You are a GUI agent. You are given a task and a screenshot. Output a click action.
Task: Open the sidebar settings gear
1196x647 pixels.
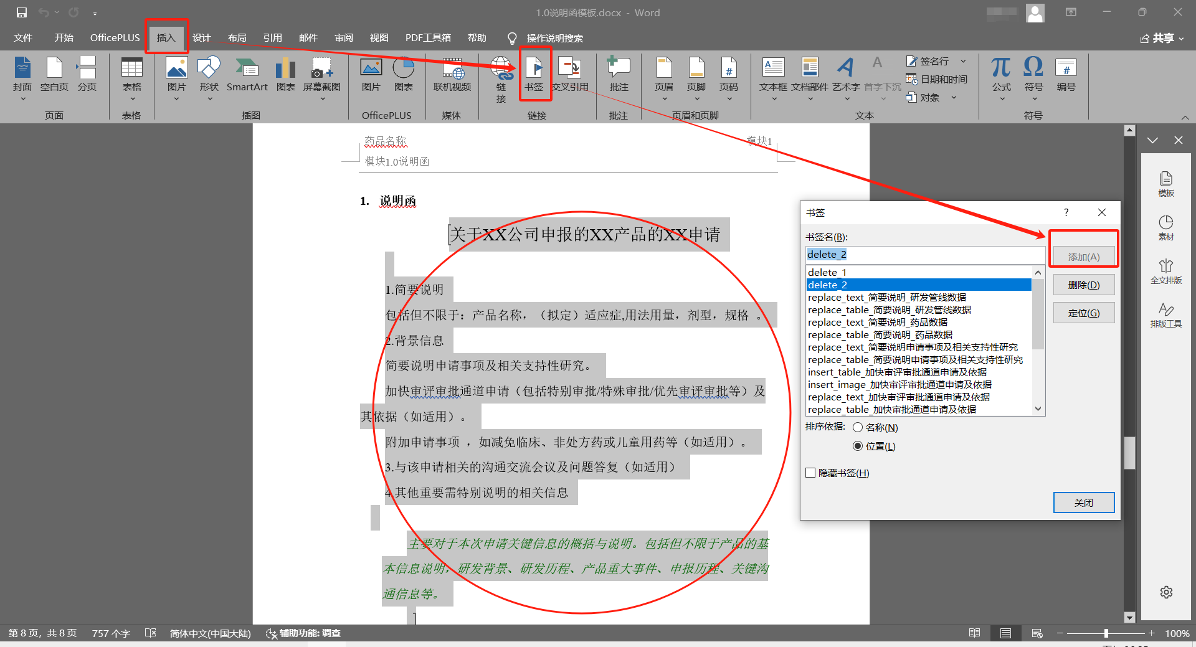1166,592
